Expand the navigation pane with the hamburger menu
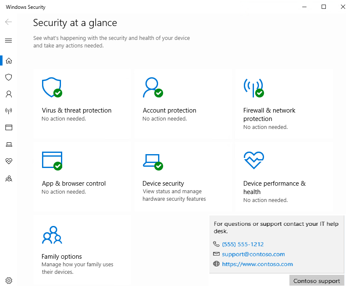This screenshot has width=346, height=286. (x=8, y=40)
